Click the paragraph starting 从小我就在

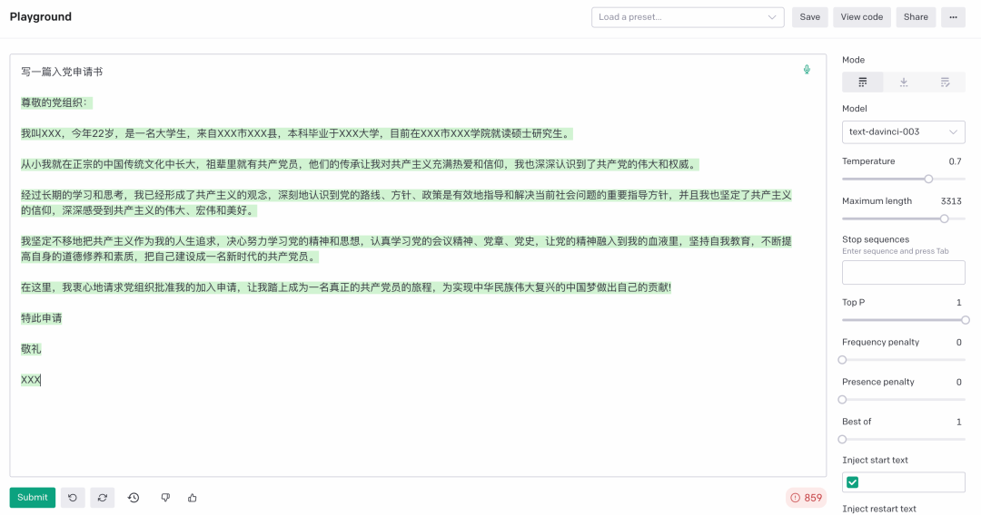(x=360, y=164)
